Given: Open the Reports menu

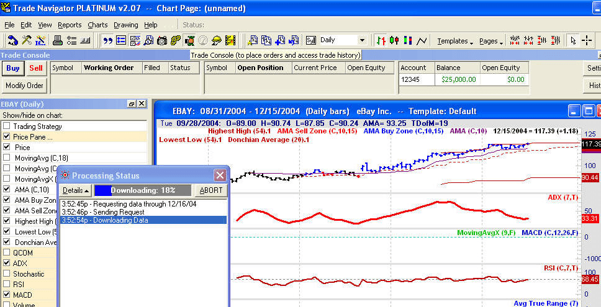Looking at the screenshot, I should 70,25.
